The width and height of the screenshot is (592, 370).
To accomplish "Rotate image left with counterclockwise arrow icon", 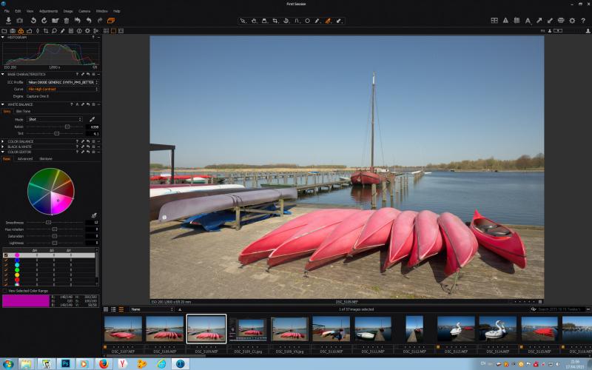I will coord(33,21).
